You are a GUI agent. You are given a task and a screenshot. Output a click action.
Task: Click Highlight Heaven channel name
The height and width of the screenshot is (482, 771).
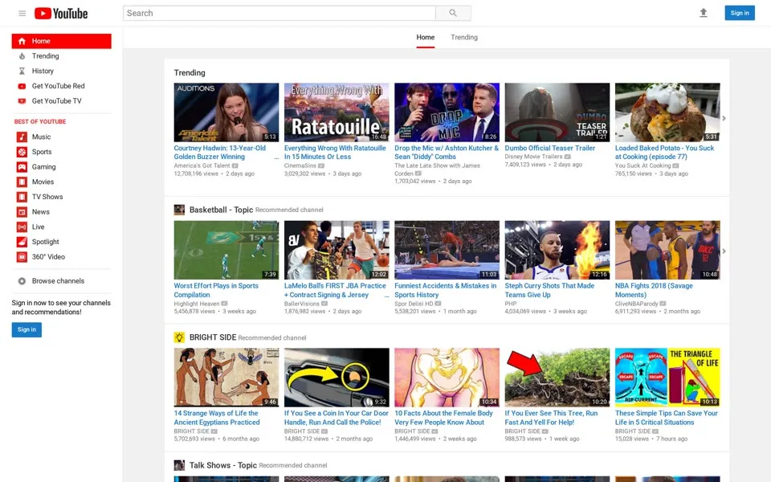point(197,304)
